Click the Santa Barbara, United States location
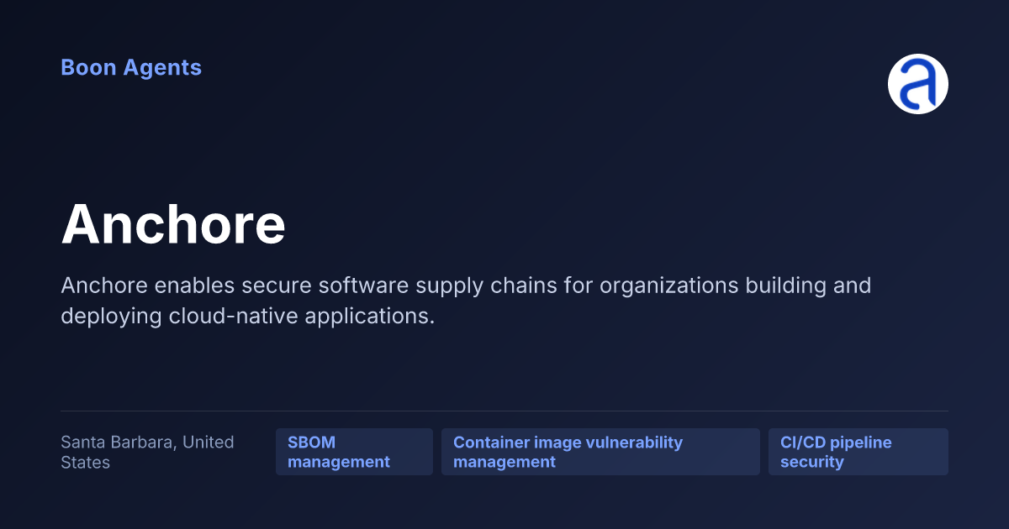The width and height of the screenshot is (1009, 529). (148, 452)
